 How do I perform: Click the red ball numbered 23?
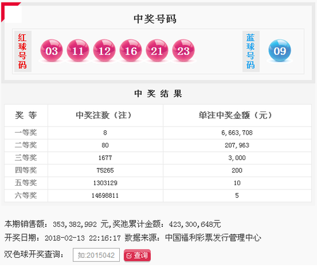(x=183, y=51)
